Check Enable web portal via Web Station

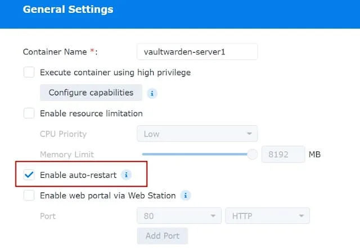(x=29, y=195)
